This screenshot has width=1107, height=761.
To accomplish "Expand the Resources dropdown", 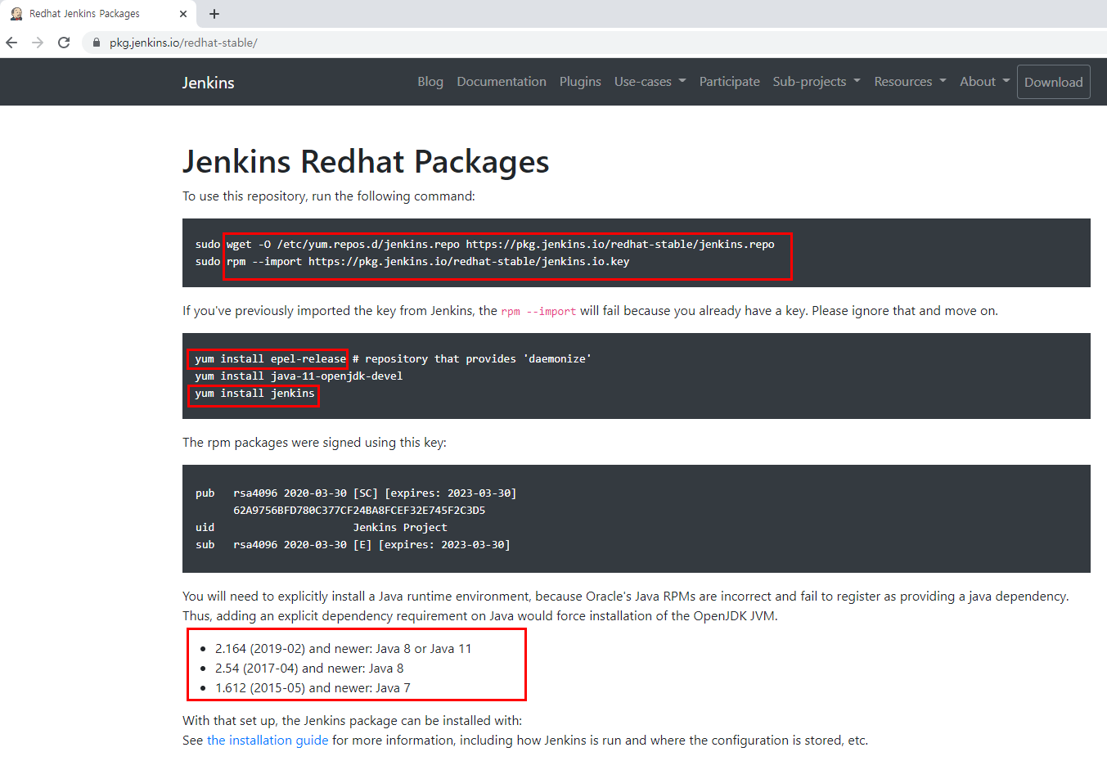I will pos(910,82).
